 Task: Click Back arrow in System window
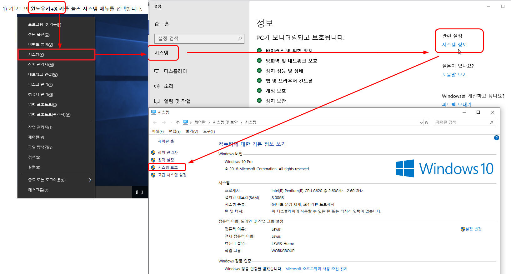pyautogui.click(x=155, y=122)
